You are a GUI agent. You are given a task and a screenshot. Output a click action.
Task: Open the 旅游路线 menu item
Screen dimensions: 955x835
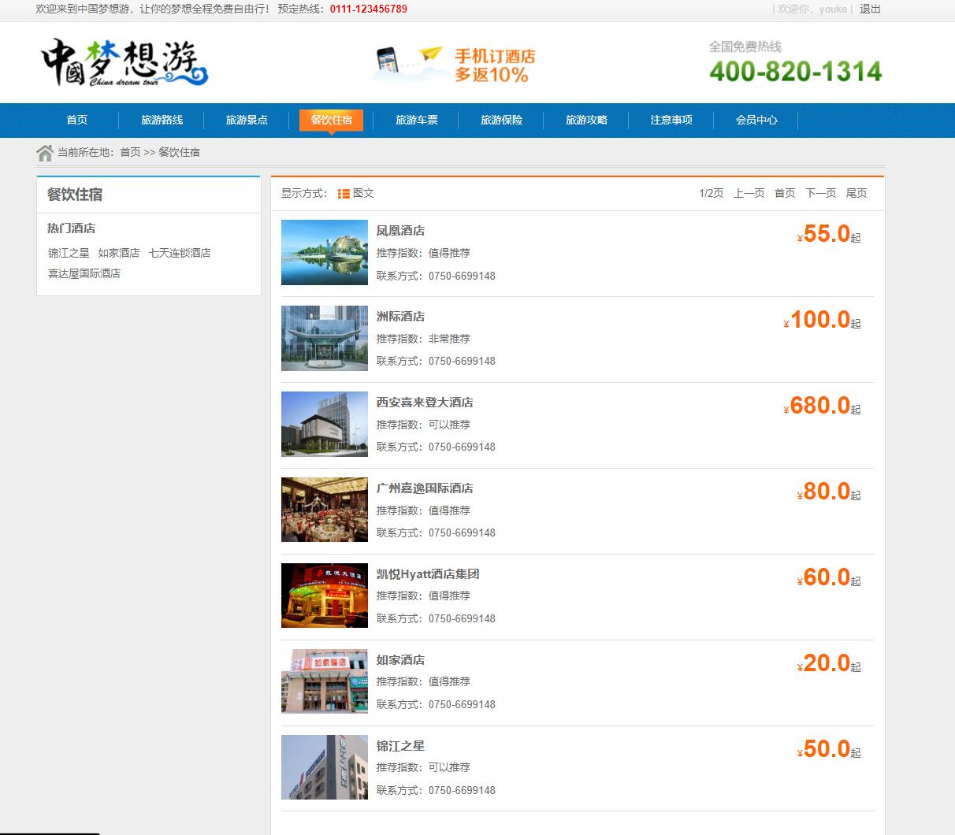coord(162,120)
